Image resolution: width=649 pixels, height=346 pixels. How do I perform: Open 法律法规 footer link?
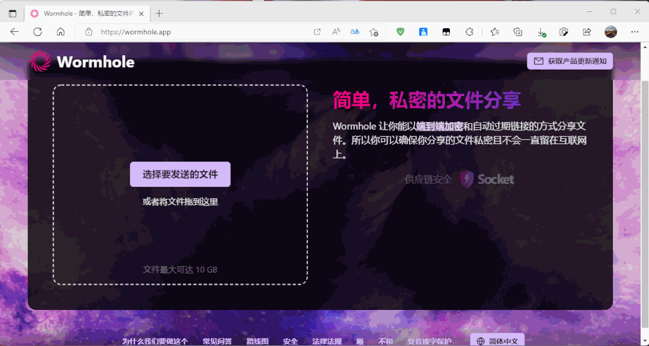(327, 341)
